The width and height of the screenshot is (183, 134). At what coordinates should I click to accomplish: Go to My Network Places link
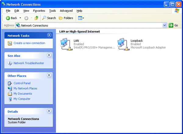[25, 88]
